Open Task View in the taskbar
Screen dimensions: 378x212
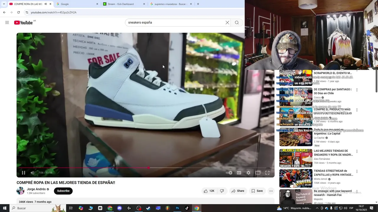71,208
